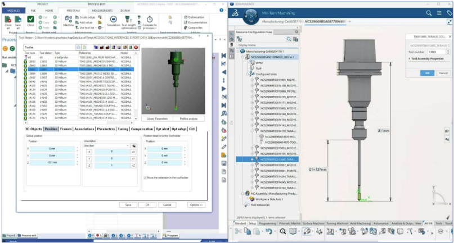Click Simulation icon in NCSIMUL ribbon

coord(113,20)
